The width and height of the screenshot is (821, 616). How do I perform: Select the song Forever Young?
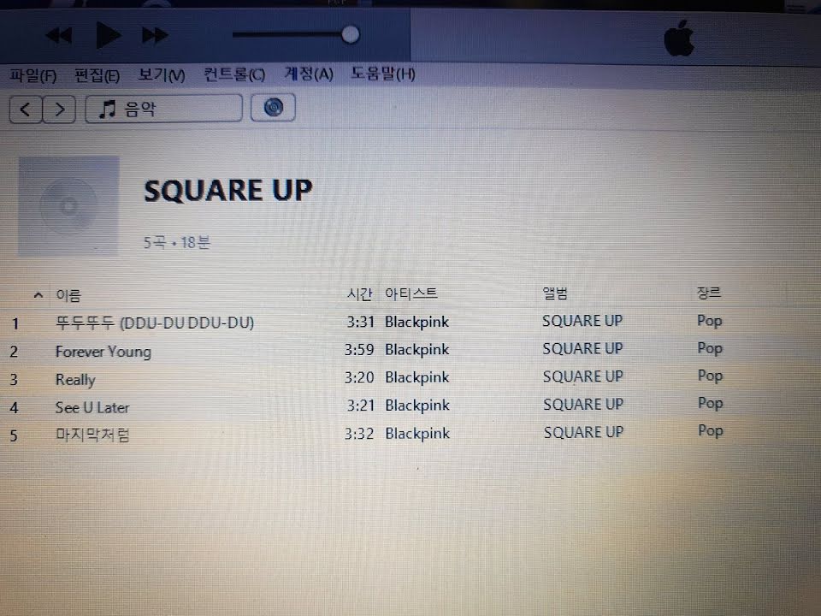(103, 352)
